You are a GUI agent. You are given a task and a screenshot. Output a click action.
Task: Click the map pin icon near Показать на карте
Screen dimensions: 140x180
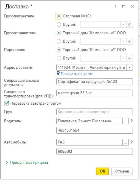pos(58,73)
